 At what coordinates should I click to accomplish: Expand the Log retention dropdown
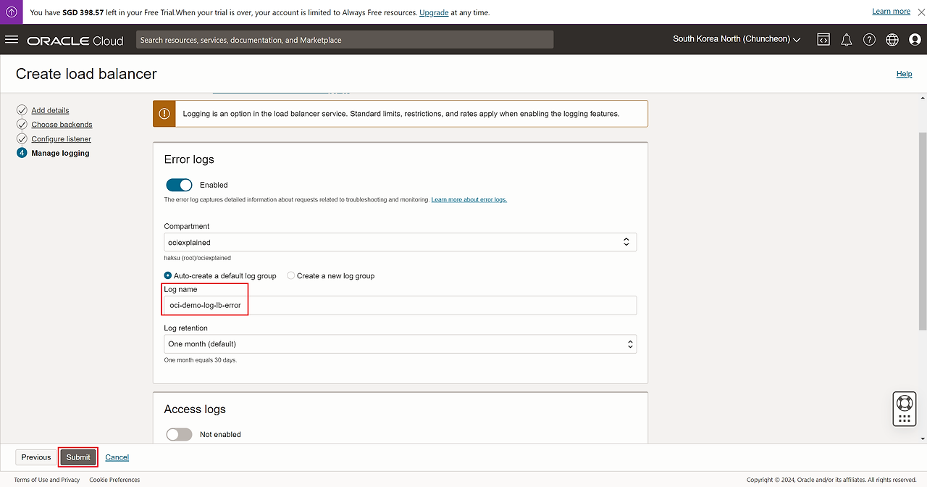pyautogui.click(x=400, y=344)
